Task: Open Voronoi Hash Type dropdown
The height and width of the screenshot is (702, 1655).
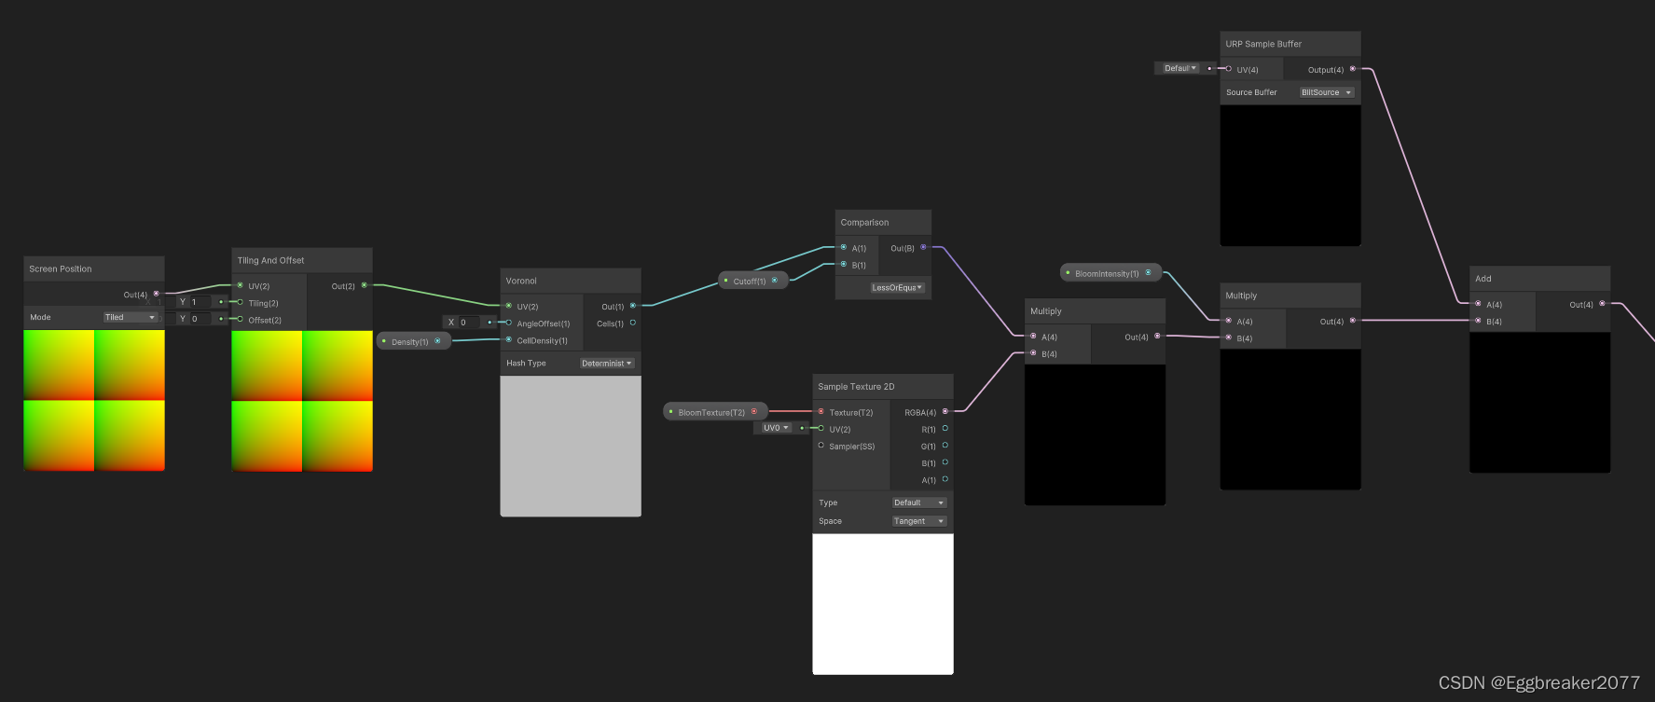Action: (607, 364)
